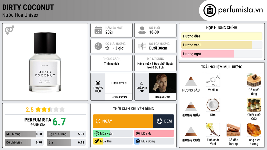Click the snowflake icon for Mùa Đông
267x150 pixels.
pyautogui.click(x=138, y=141)
